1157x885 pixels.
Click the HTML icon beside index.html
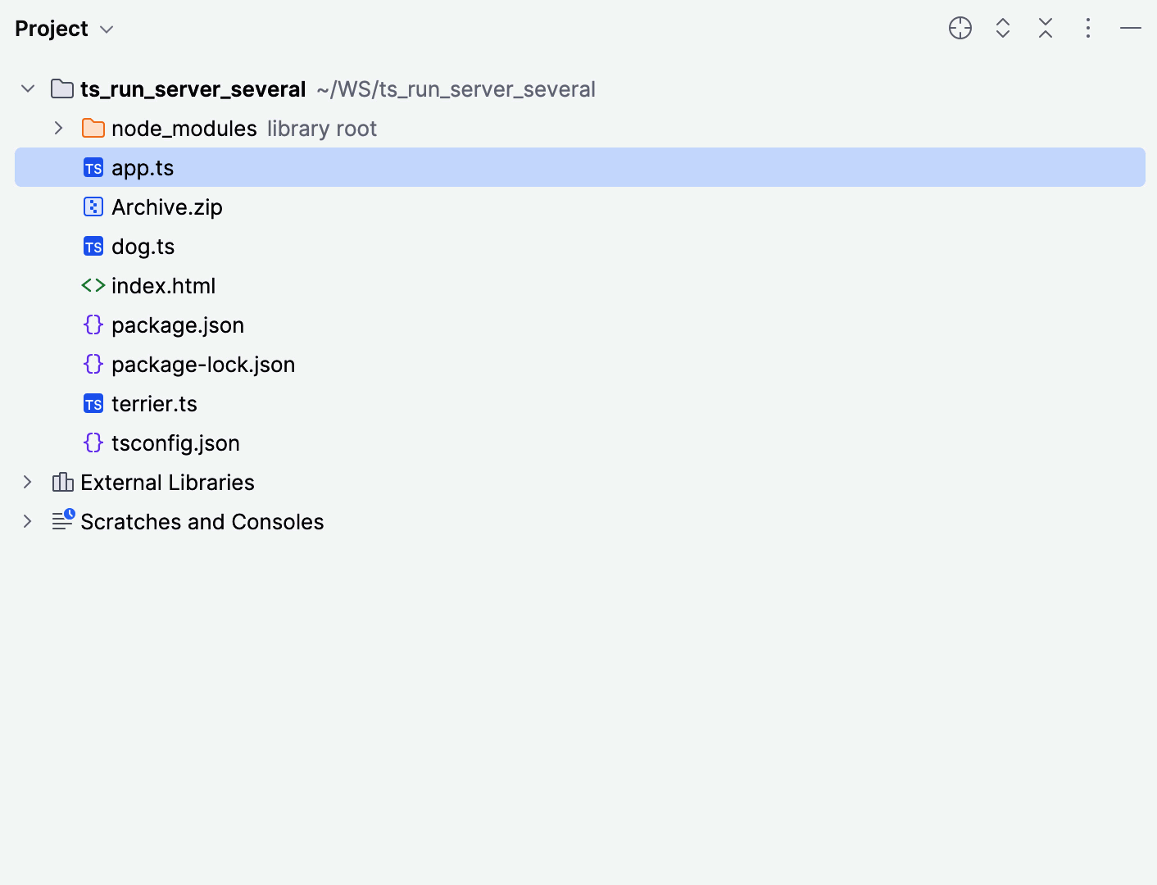click(93, 285)
